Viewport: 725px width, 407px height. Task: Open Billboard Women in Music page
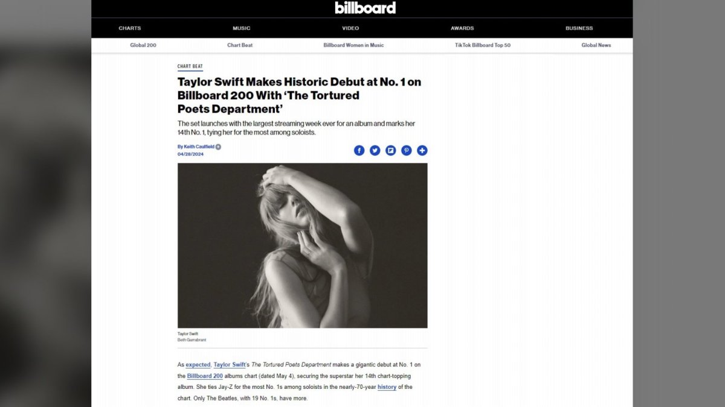pos(353,45)
